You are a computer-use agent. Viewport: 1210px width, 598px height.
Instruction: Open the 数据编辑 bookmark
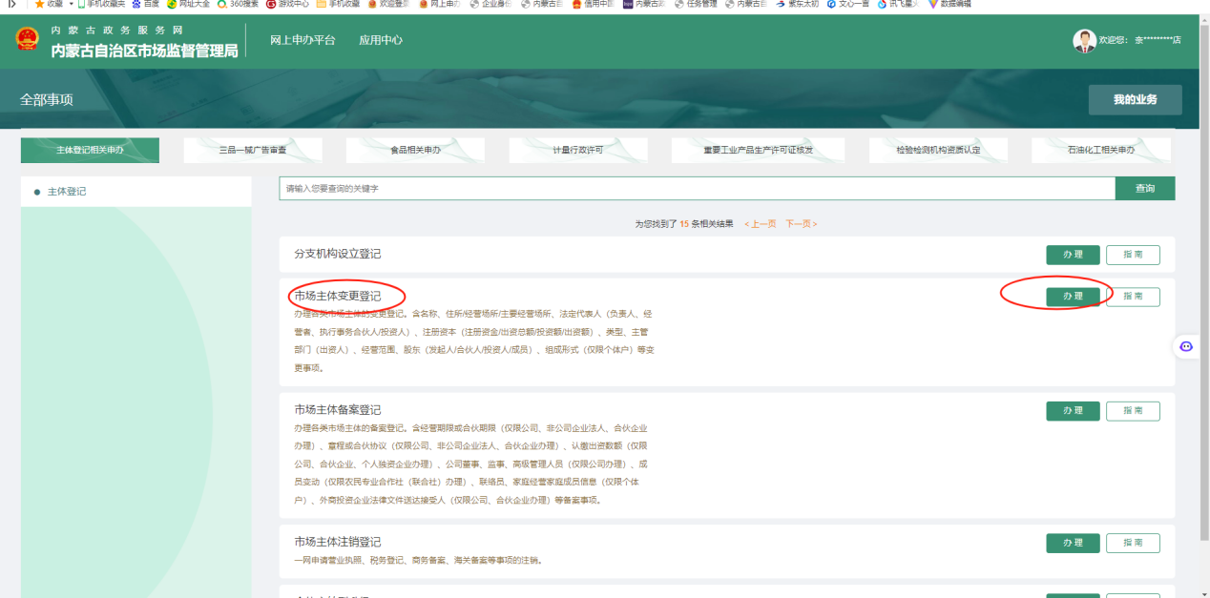949,4
